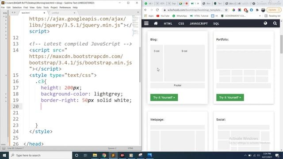Open the File menu in Sublime Text
Viewport: 283px width, 159px height.
pyautogui.click(x=3, y=8)
